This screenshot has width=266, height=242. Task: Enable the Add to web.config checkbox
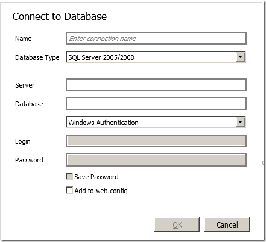(x=69, y=190)
